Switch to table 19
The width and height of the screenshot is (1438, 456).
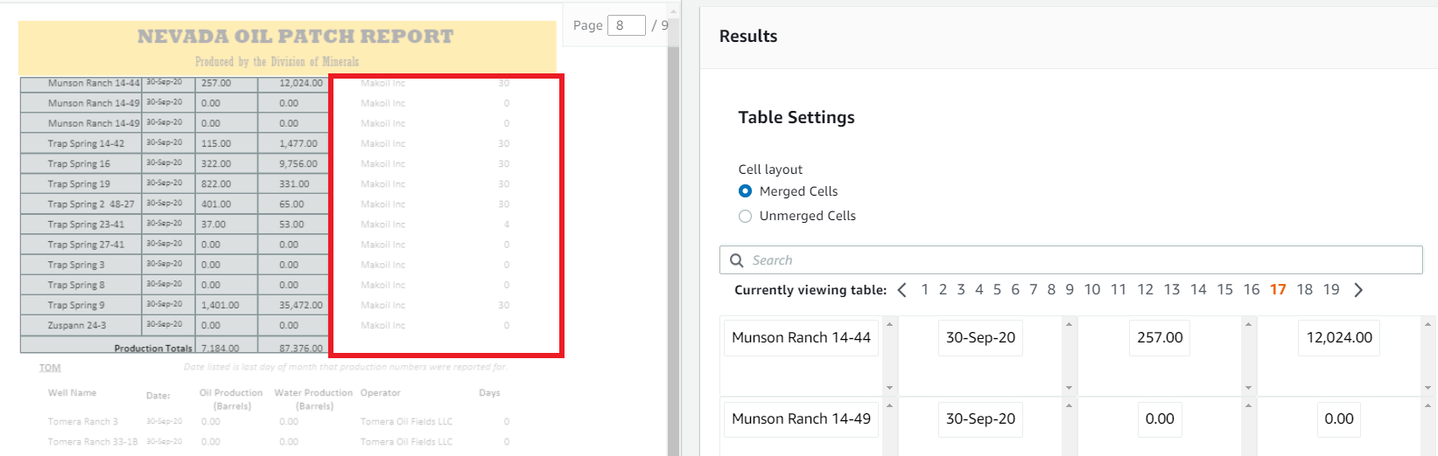(x=1331, y=290)
